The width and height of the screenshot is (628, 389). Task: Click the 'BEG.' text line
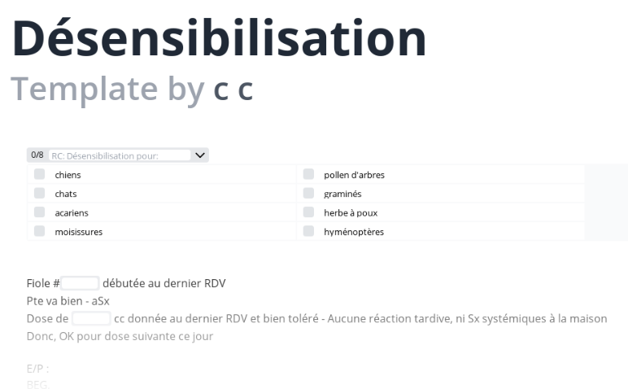point(38,384)
